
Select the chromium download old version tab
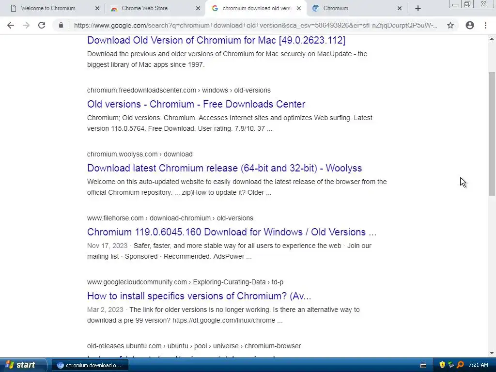pos(256,8)
